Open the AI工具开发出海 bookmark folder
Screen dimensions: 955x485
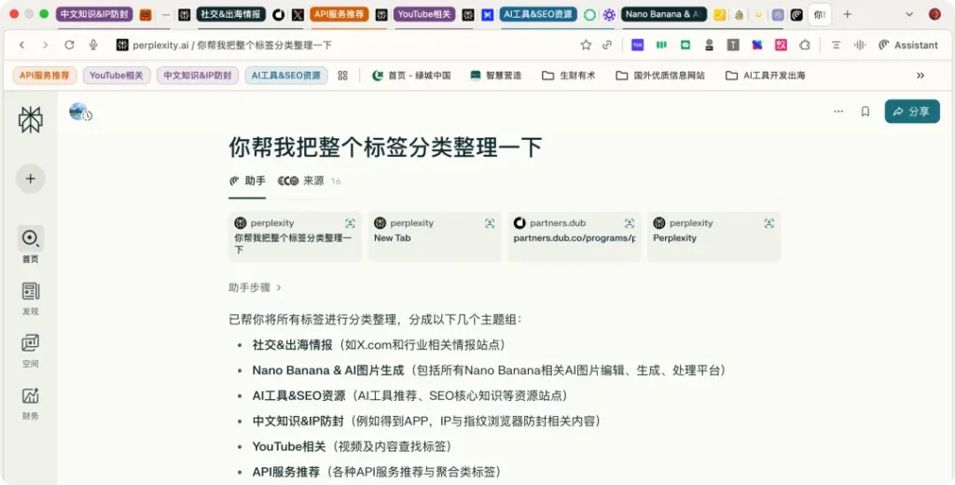coord(766,76)
